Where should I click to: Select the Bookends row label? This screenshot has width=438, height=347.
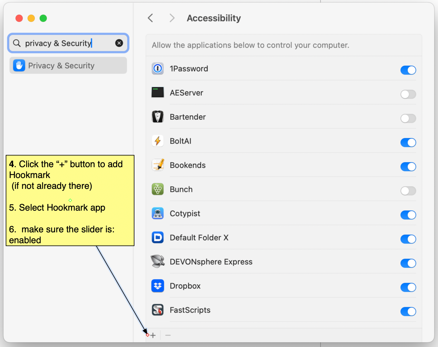pos(188,165)
